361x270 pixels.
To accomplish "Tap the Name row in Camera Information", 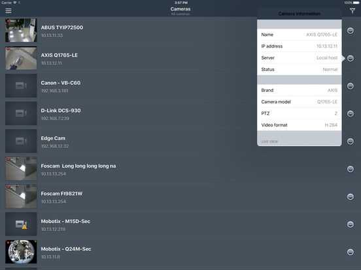I will (x=300, y=35).
